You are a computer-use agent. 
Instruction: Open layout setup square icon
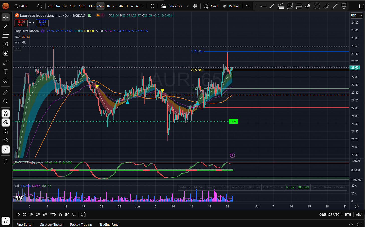click(x=361, y=6)
